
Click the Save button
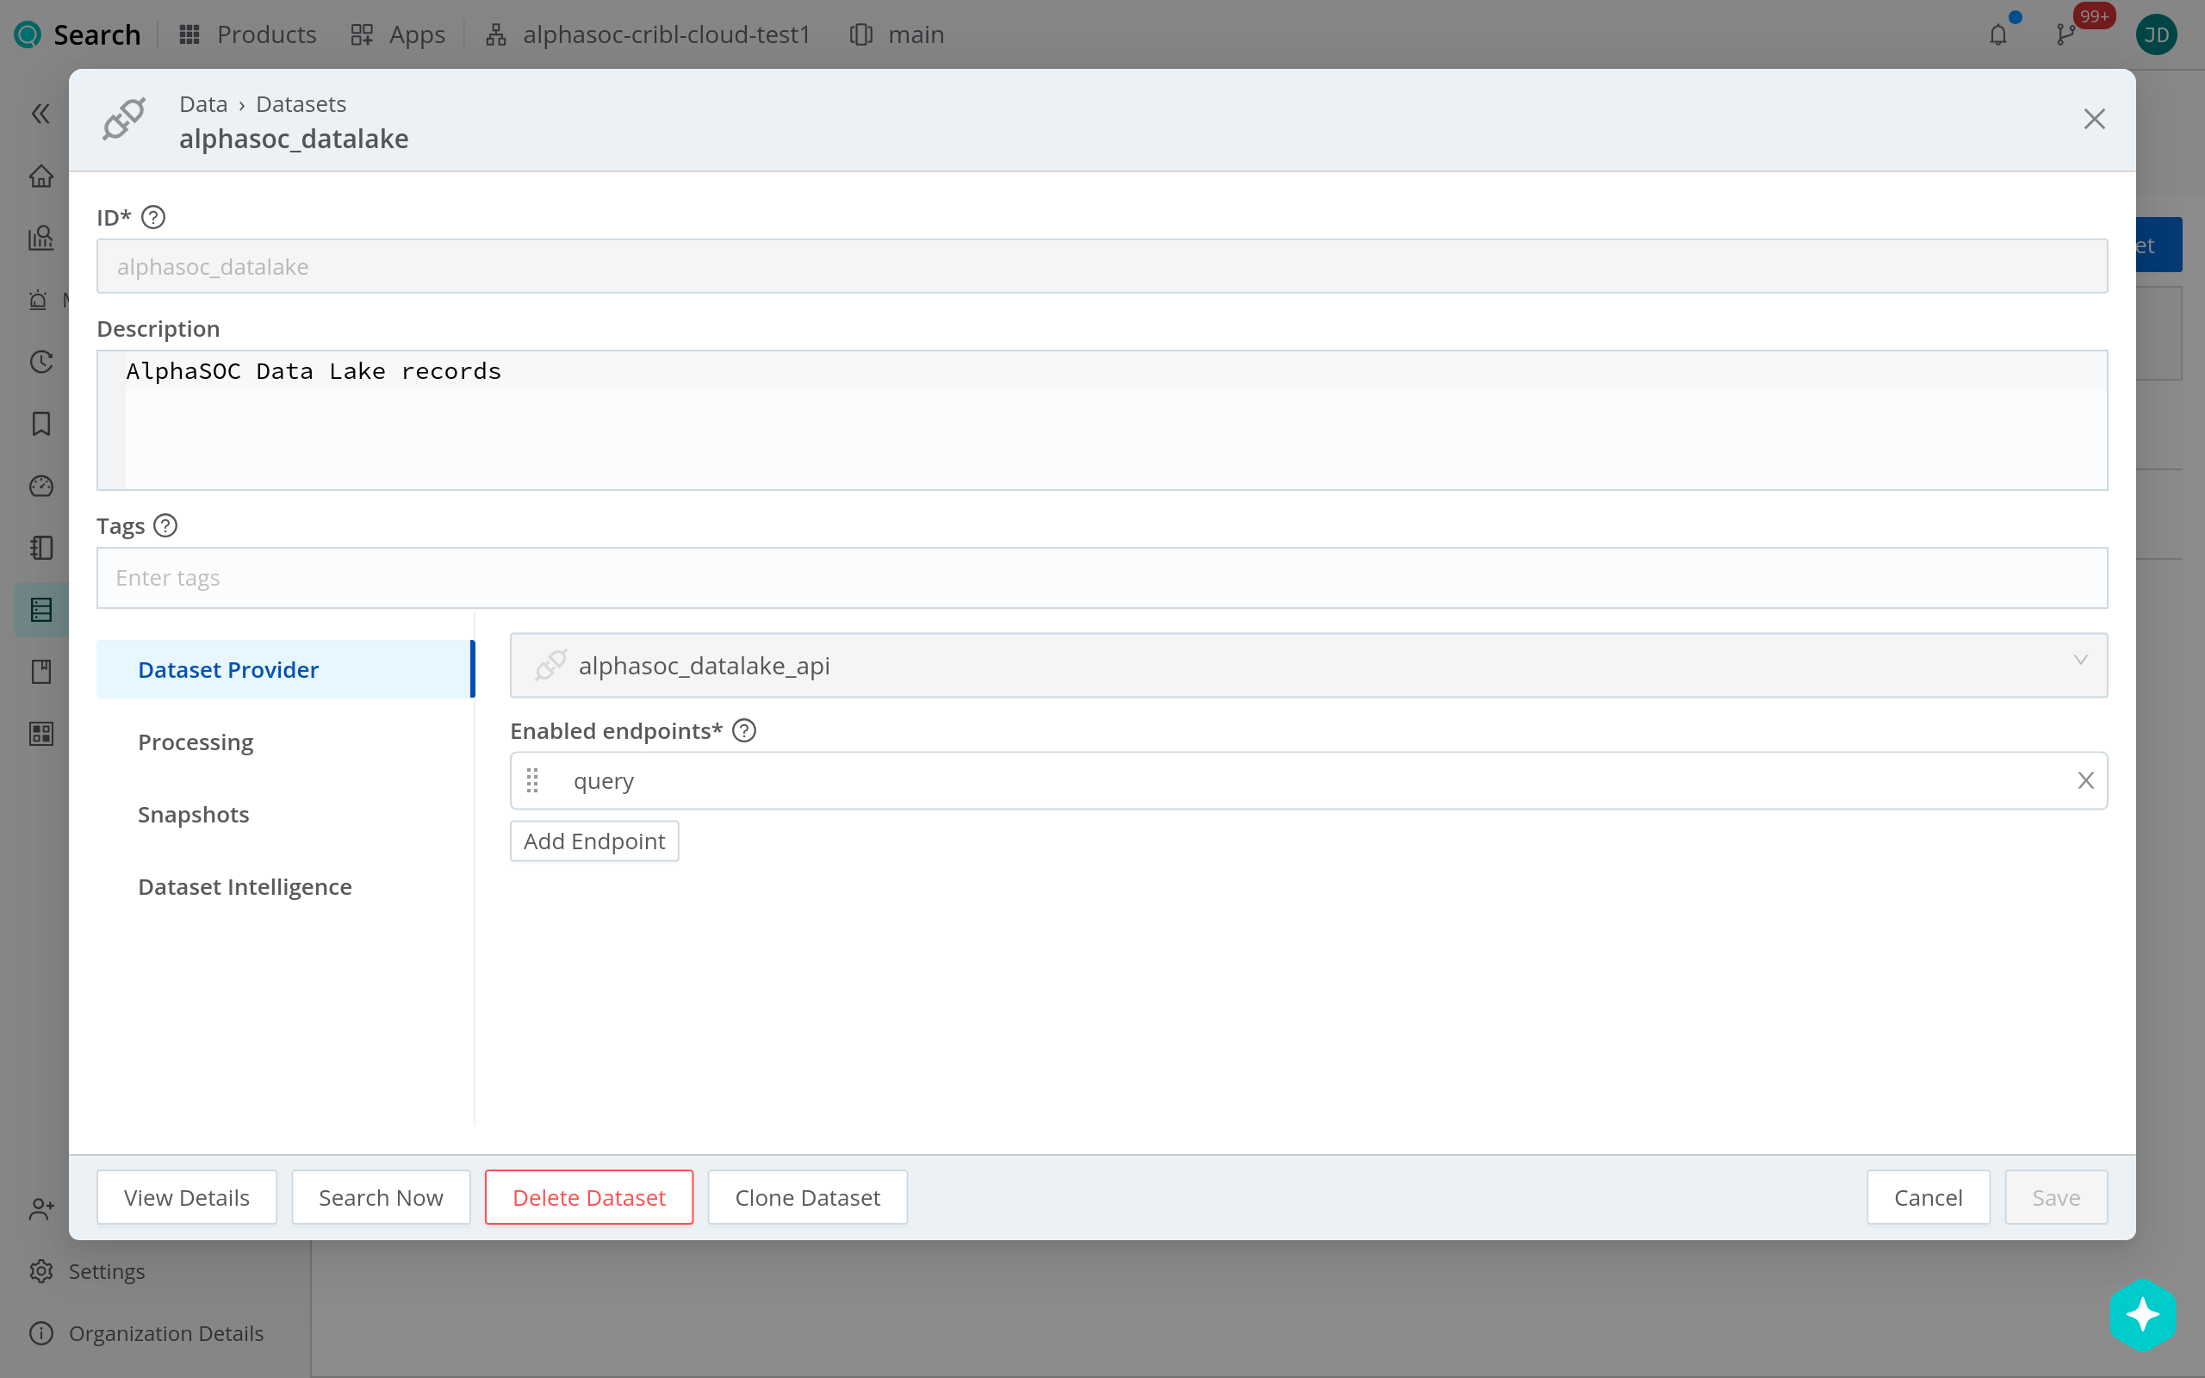point(2056,1197)
